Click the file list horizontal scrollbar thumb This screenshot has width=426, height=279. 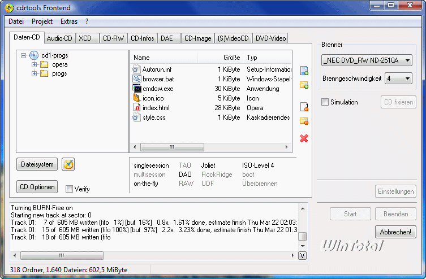[x=172, y=147]
